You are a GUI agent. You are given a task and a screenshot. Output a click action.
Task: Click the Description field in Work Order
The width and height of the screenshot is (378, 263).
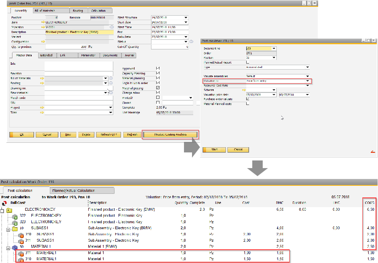point(79,32)
